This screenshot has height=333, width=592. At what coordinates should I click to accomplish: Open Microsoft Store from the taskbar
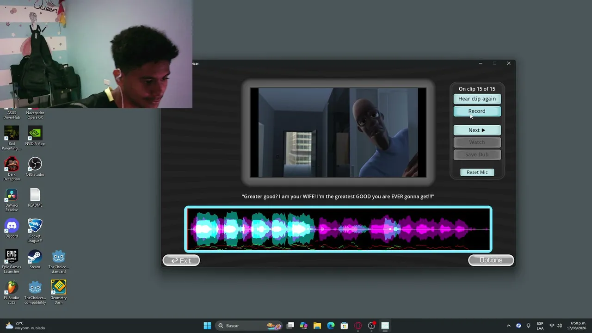click(344, 326)
